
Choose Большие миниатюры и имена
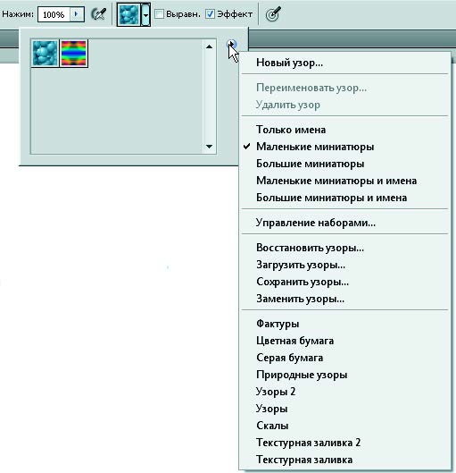345,198
